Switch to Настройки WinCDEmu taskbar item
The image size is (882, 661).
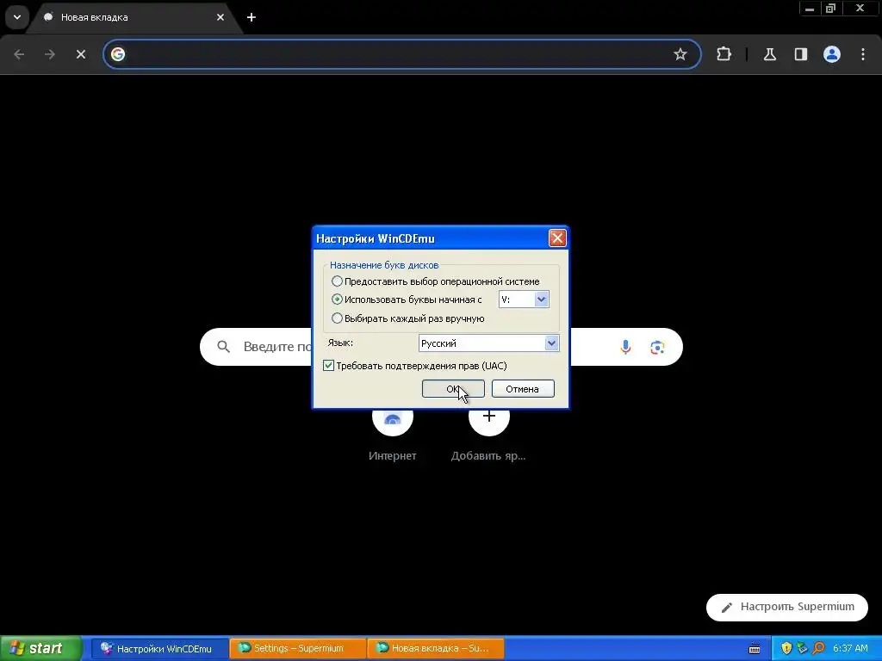click(x=159, y=648)
